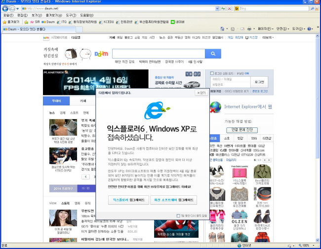321x249 pixels.
Task: Select the 카페 tab beside 투데이
Action: pos(83,101)
